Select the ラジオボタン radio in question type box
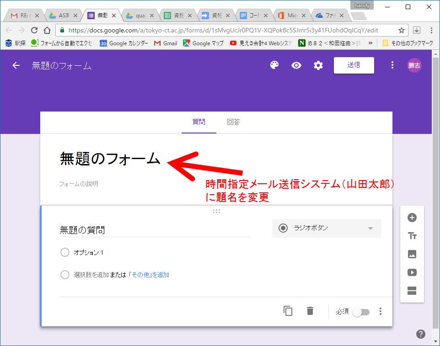 click(283, 228)
